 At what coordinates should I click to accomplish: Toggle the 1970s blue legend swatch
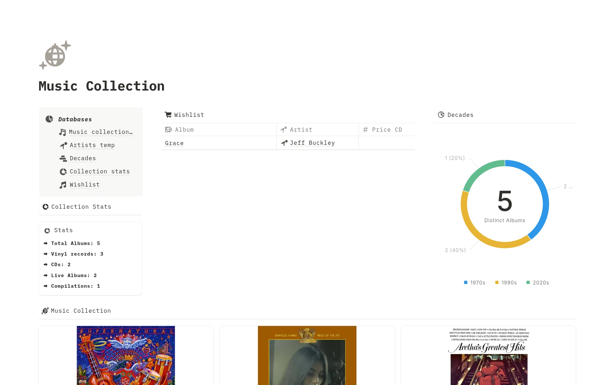click(x=466, y=283)
